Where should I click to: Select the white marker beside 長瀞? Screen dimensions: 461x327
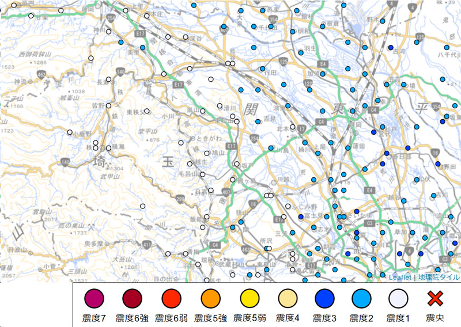click(108, 79)
